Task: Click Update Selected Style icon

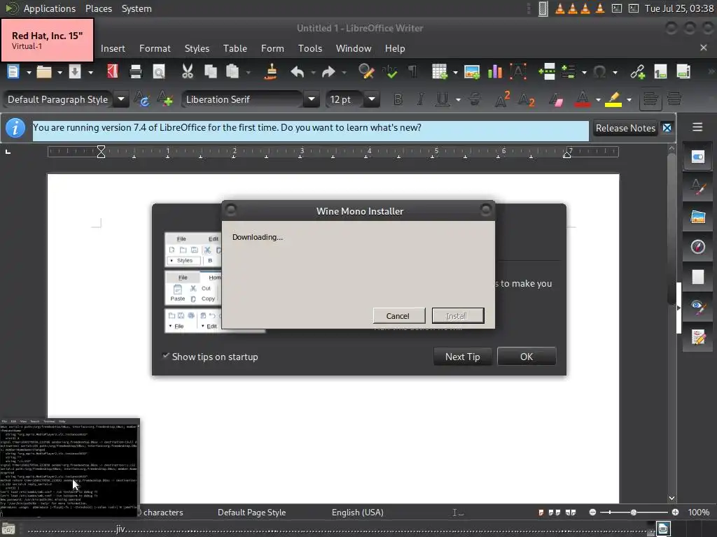Action: (141, 99)
